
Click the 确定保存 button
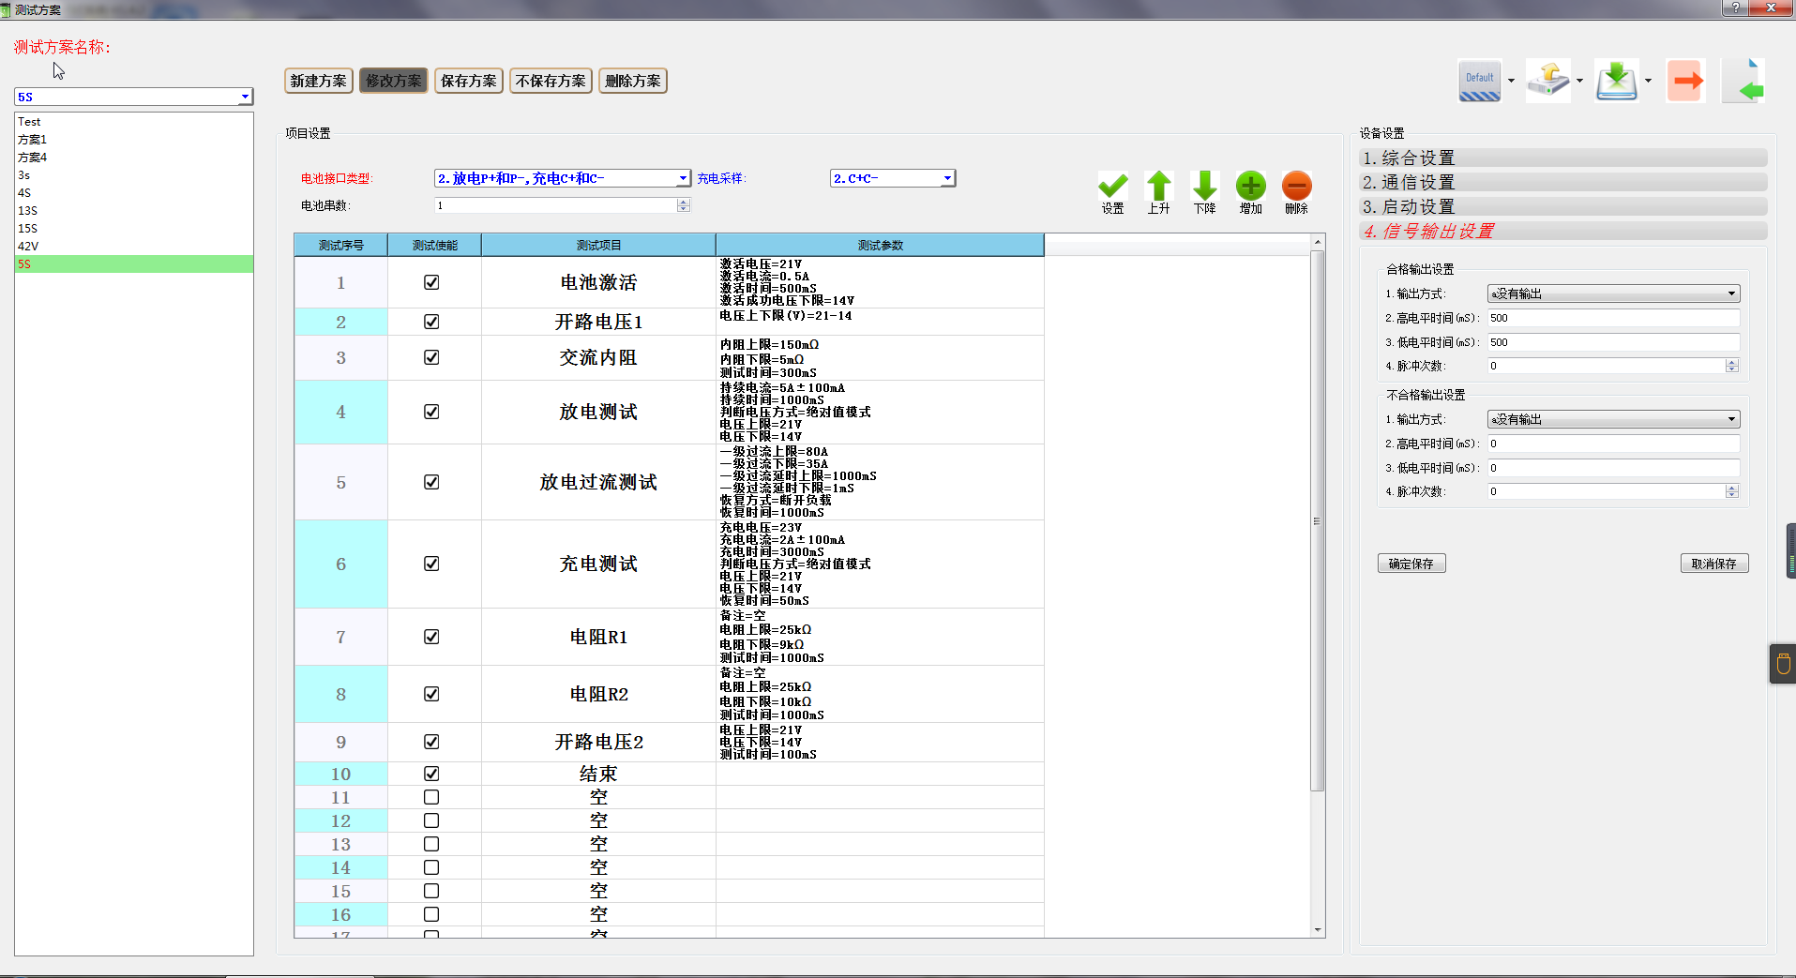pyautogui.click(x=1411, y=564)
